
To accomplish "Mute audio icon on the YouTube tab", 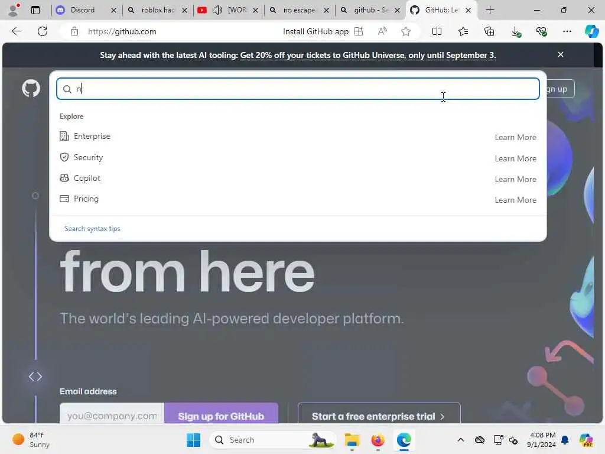I will point(217,10).
